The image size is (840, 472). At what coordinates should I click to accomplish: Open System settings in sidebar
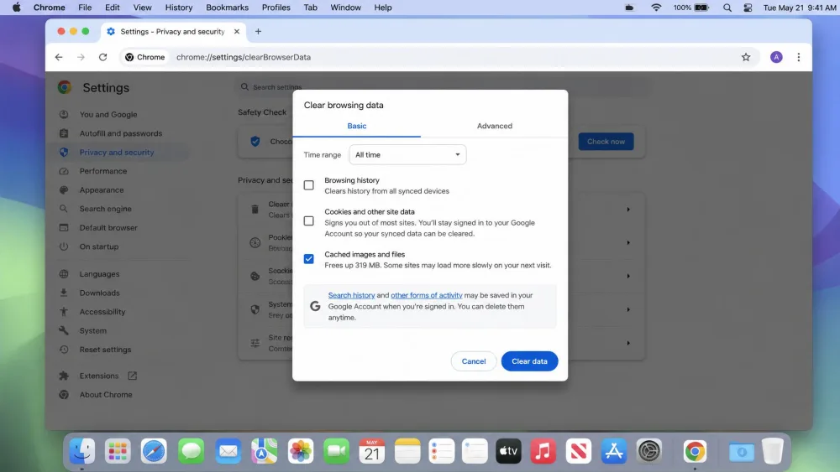point(93,330)
